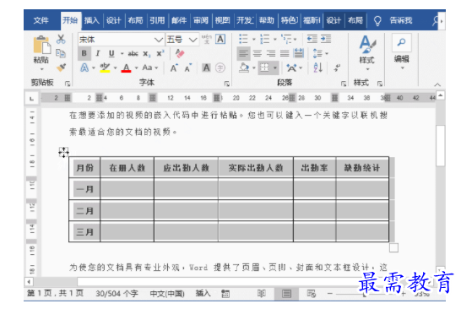The image size is (461, 309).
Task: Click the Asian layout icon
Action: (291, 68)
